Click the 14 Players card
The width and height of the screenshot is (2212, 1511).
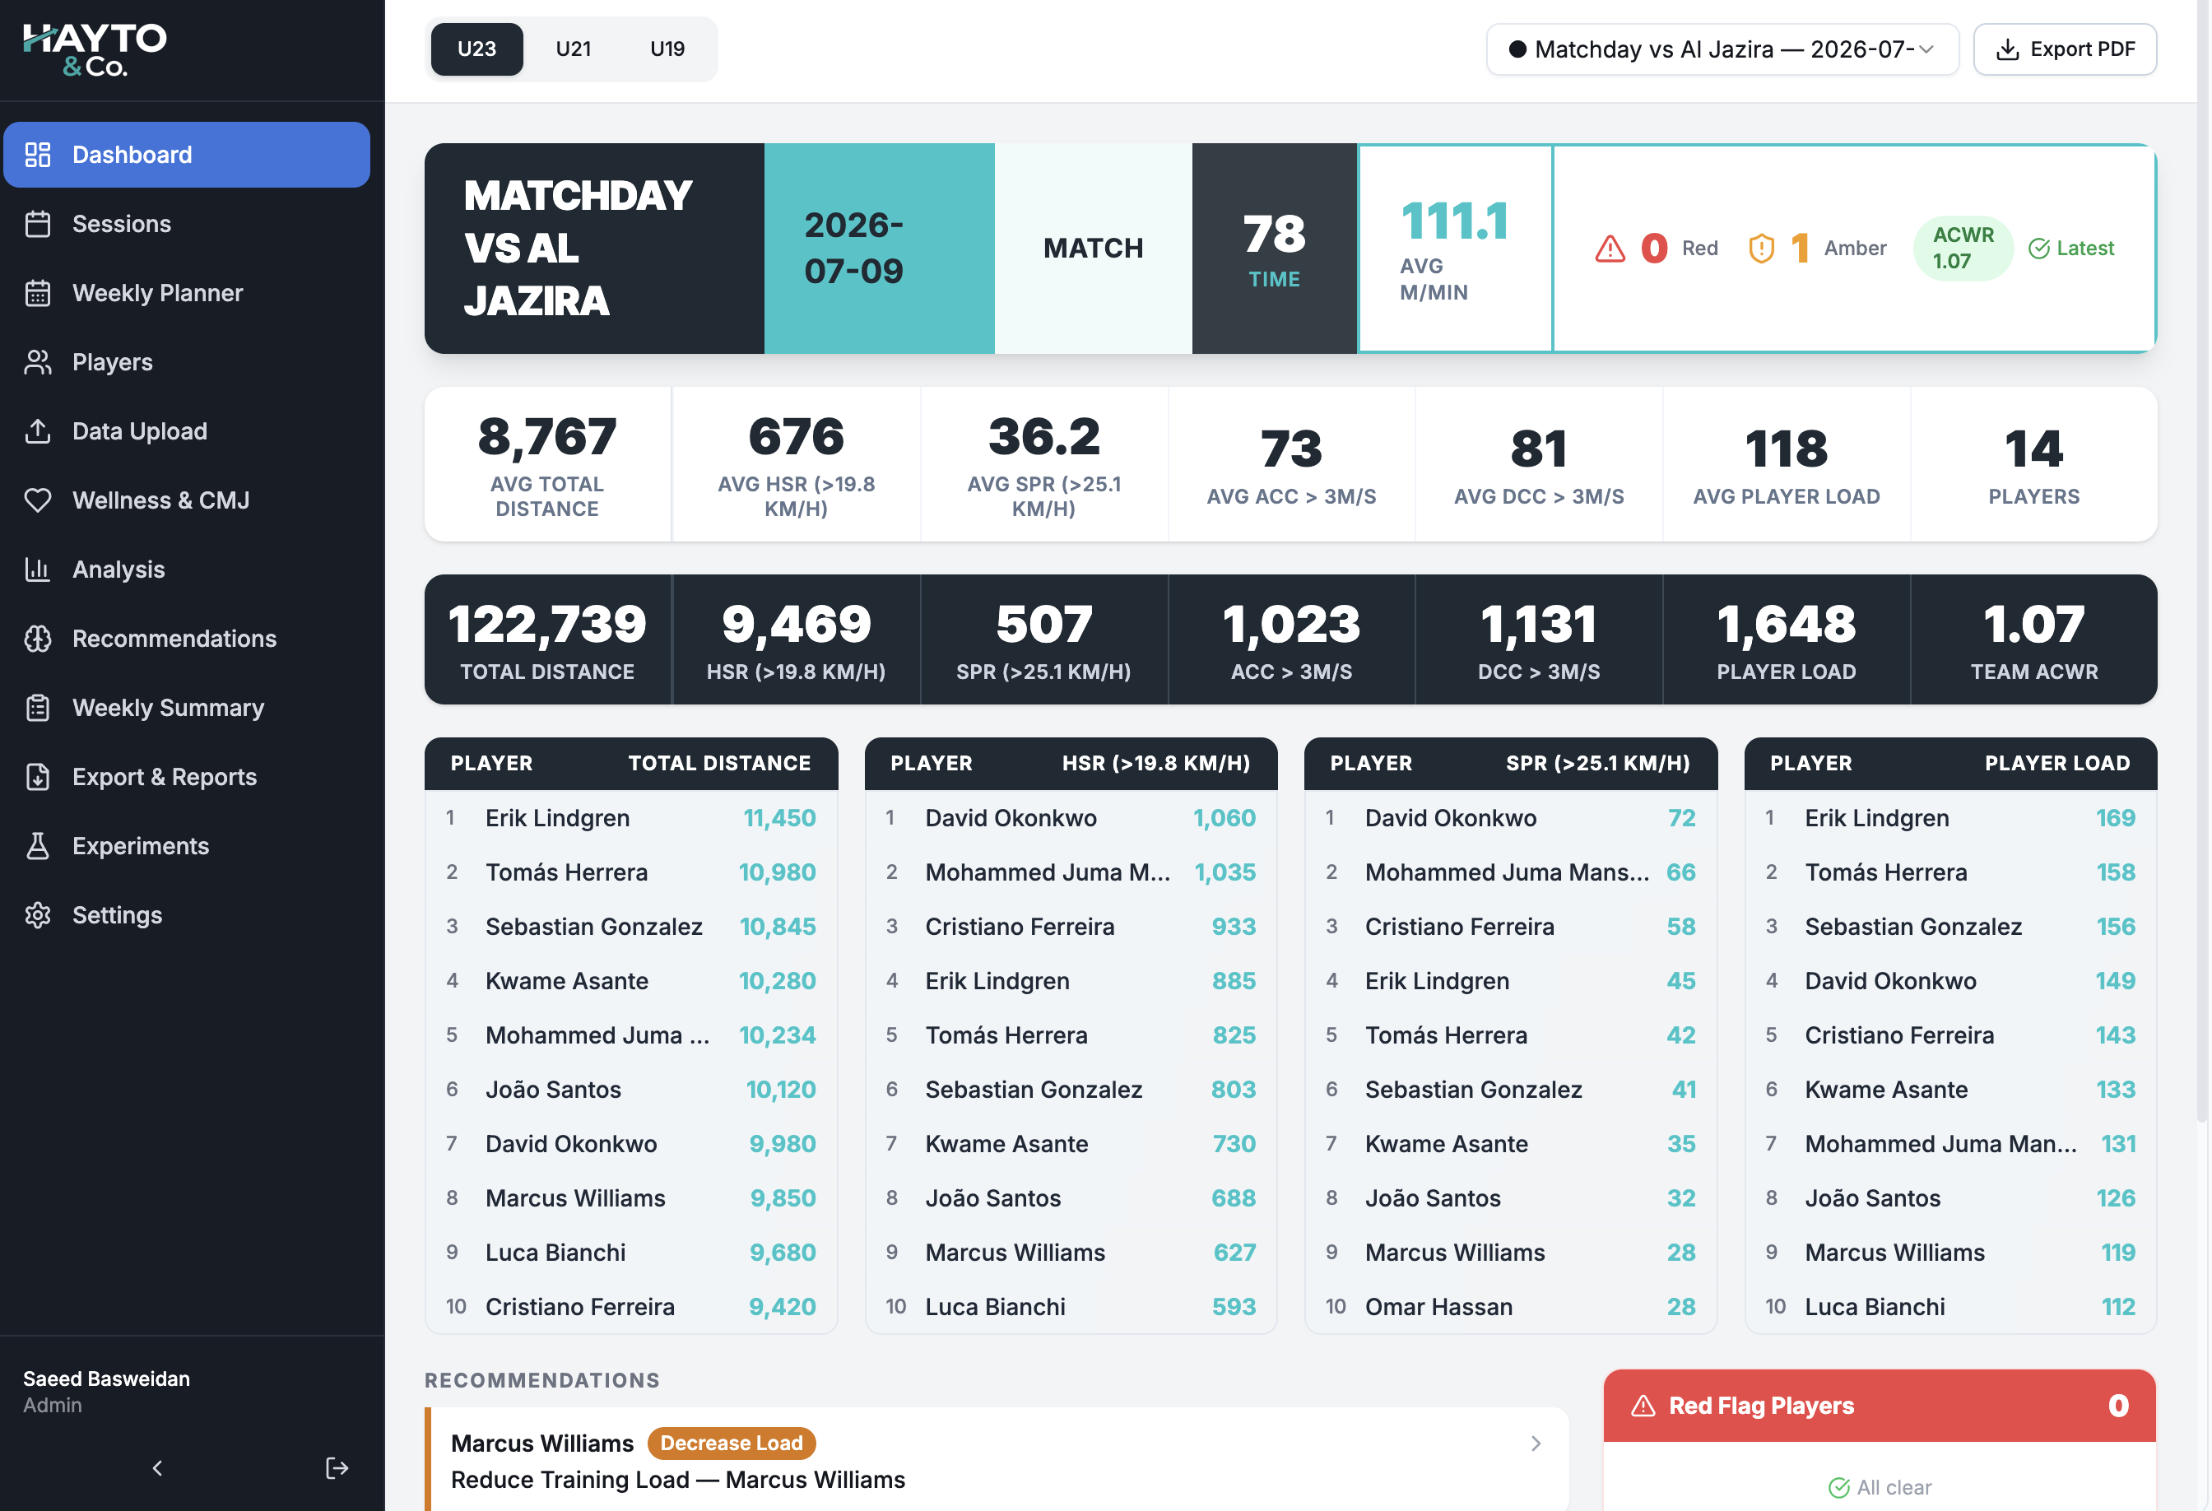pyautogui.click(x=2034, y=465)
